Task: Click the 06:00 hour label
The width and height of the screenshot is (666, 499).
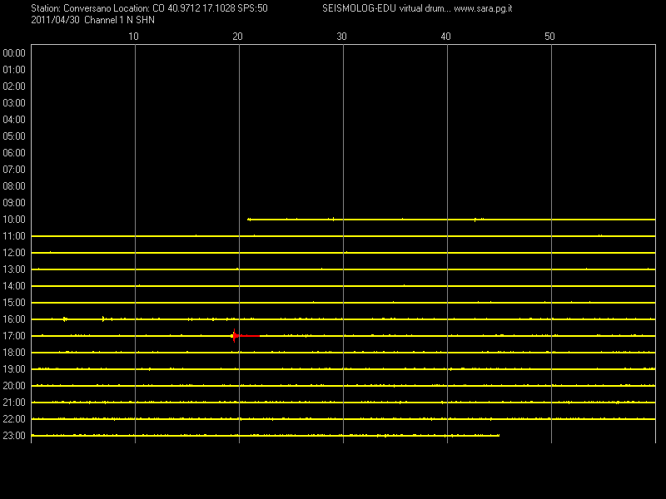Action: [x=14, y=153]
